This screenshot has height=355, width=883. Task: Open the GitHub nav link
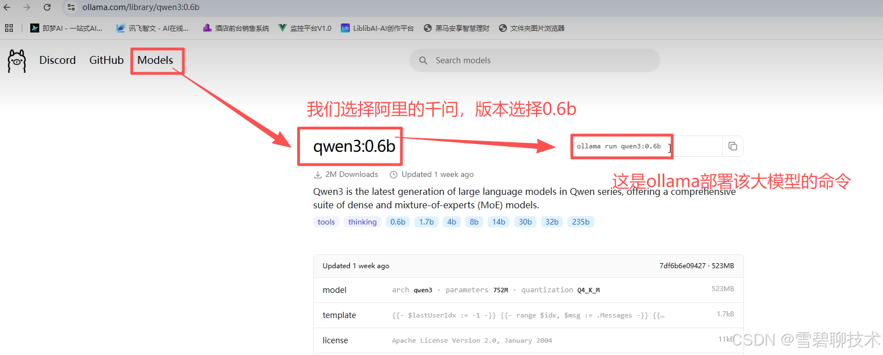tap(107, 60)
